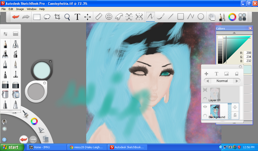Click the lagoon red undo button
The width and height of the screenshot is (258, 151).
pyautogui.click(x=24, y=139)
